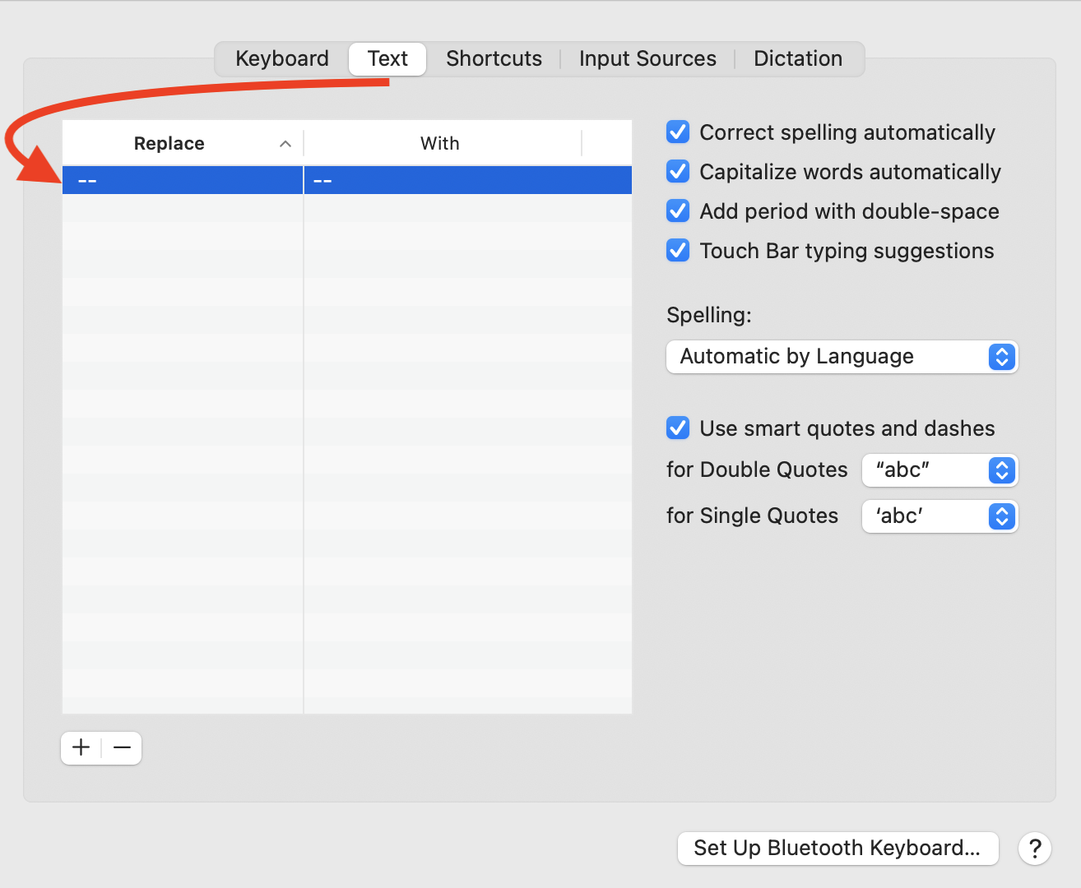
Task: Select the highlighted replacement row's Replace cell
Action: click(183, 180)
